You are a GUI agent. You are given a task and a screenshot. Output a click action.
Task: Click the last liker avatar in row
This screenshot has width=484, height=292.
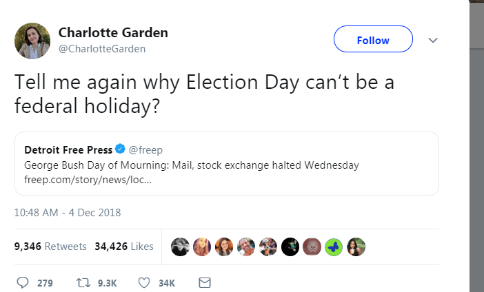[x=356, y=246]
